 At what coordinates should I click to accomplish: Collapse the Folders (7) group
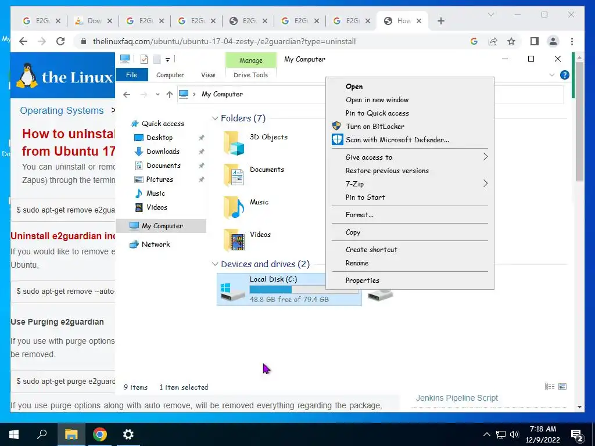pos(215,118)
